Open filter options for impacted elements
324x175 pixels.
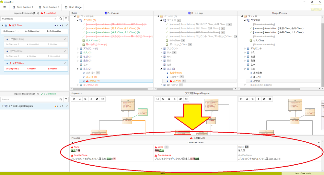click(x=66, y=18)
